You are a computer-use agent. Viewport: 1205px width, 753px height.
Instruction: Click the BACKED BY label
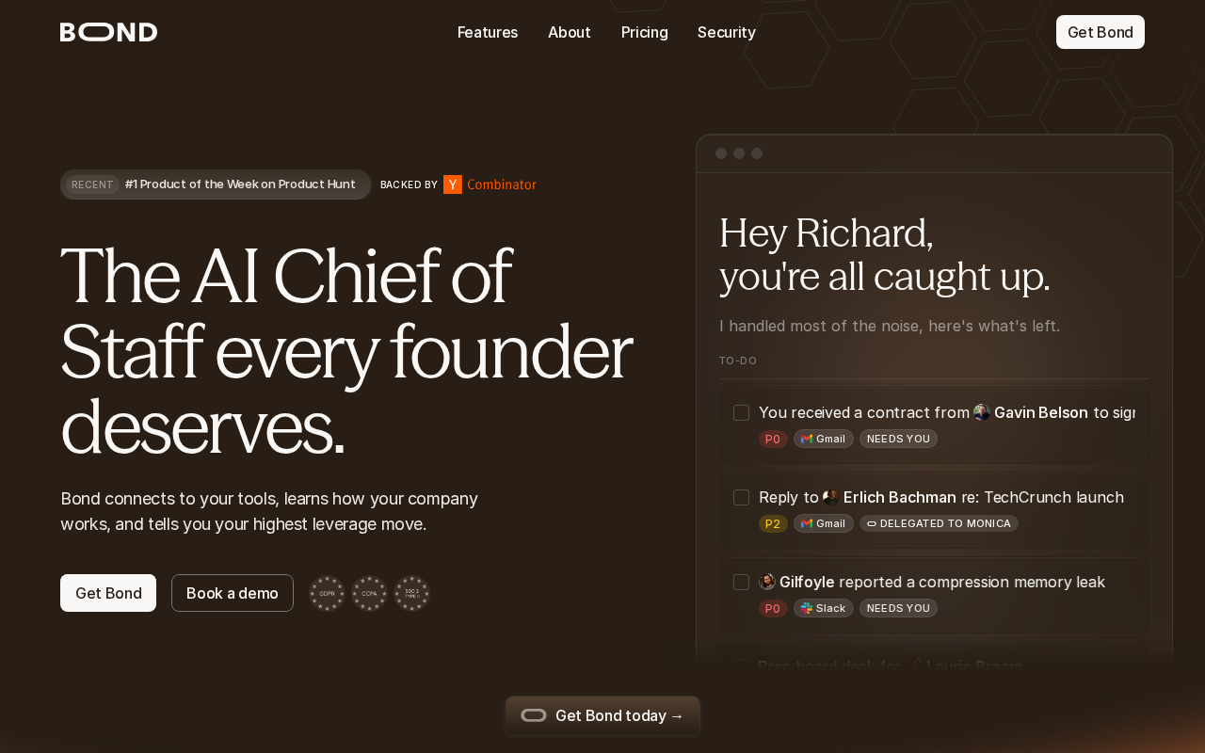(x=409, y=184)
